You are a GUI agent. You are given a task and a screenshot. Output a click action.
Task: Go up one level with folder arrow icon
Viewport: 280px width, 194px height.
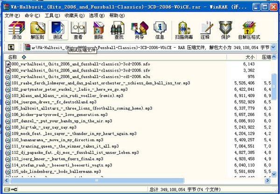[x=11, y=47]
